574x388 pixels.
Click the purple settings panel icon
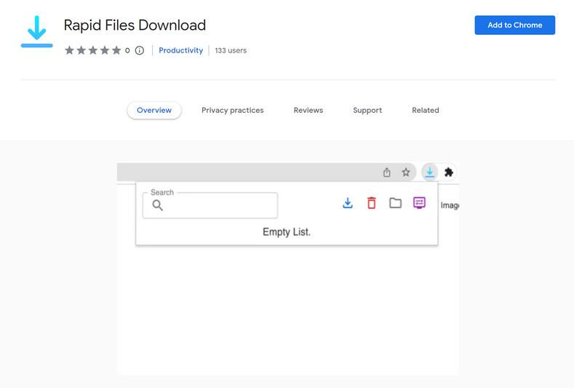pyautogui.click(x=419, y=202)
